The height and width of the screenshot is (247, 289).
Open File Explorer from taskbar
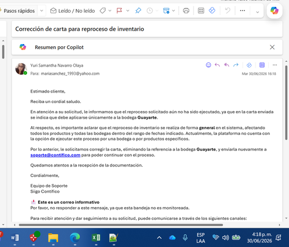tap(53, 238)
